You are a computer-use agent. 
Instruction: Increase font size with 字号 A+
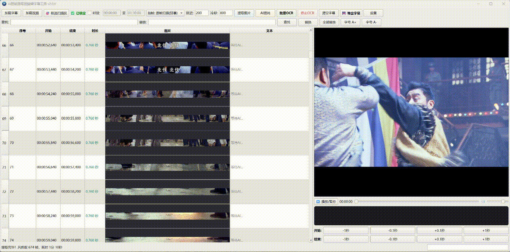(350, 22)
